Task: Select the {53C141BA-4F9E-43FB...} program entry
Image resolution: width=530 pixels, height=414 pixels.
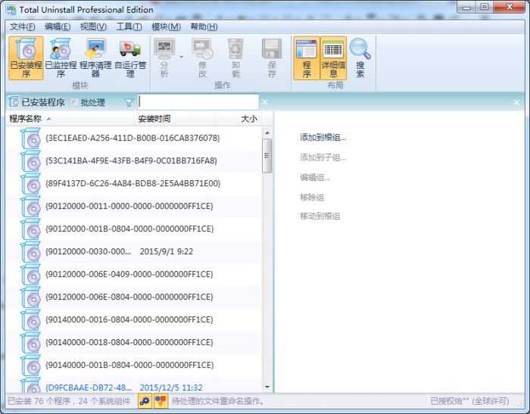Action: [x=134, y=160]
